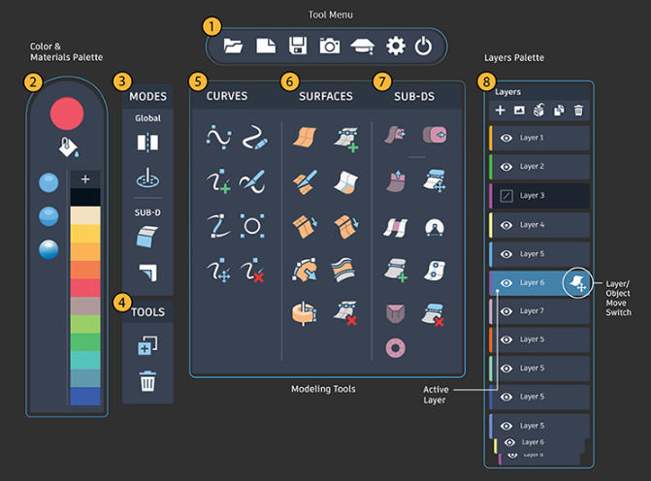
Task: Select Layer 4 in the Layers palette
Action: coord(539,225)
